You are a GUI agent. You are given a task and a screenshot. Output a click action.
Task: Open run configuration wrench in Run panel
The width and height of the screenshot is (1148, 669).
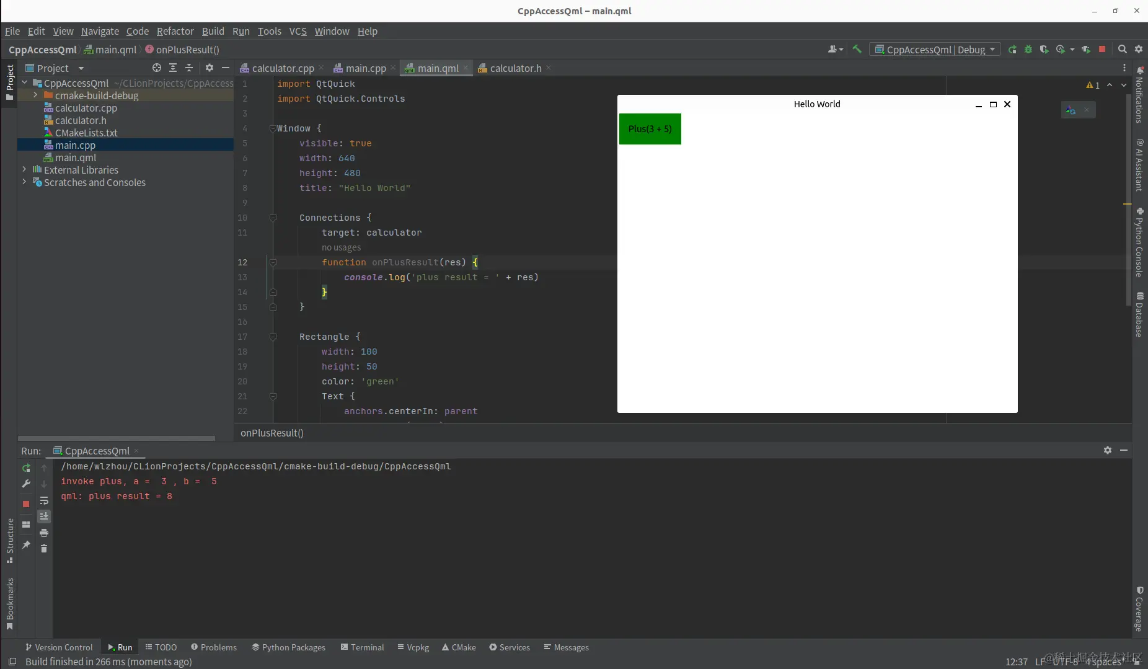coord(26,484)
